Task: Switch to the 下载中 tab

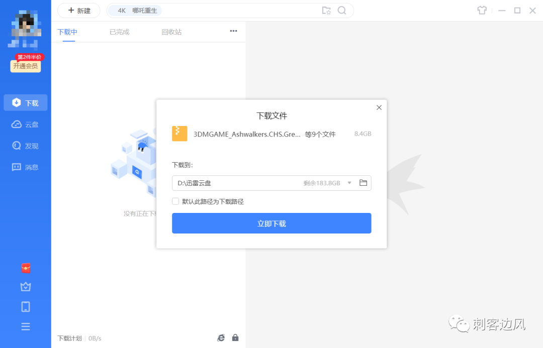Action: (x=67, y=32)
